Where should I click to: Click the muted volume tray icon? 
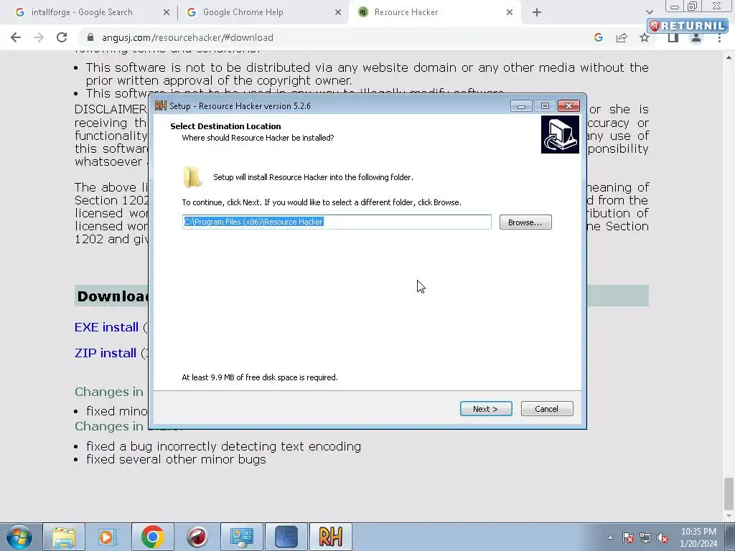663,537
